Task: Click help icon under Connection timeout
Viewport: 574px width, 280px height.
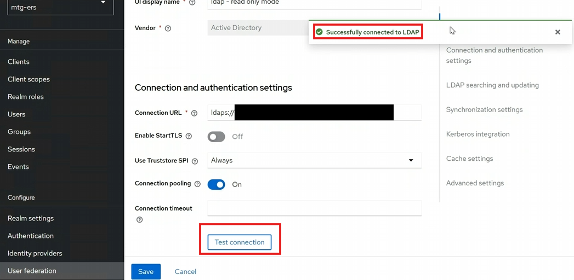Action: (139, 220)
